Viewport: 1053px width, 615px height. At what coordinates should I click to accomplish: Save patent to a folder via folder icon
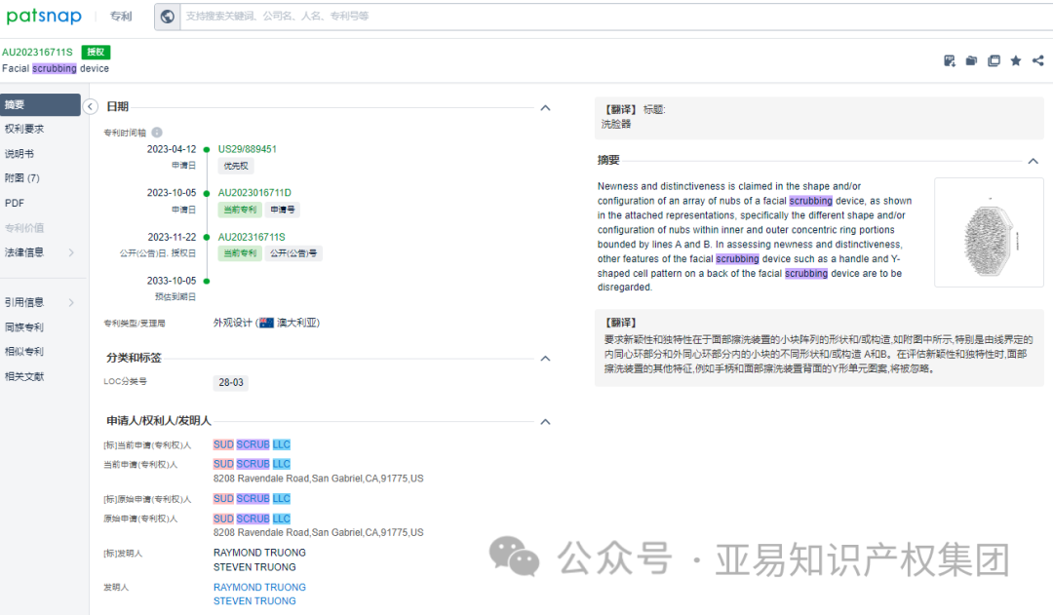(971, 60)
